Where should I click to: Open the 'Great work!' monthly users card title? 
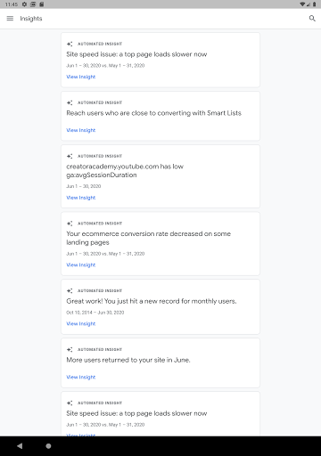[x=152, y=301]
